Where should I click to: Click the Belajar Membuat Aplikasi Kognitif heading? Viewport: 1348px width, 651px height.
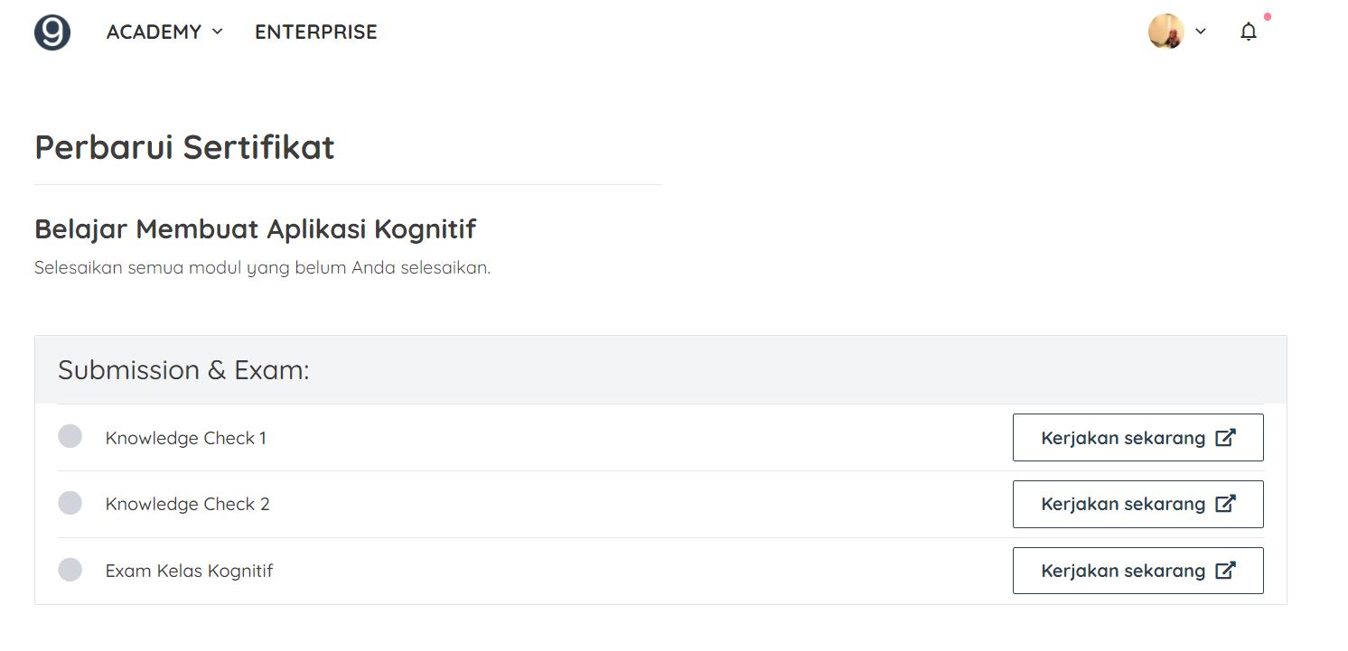coord(255,229)
